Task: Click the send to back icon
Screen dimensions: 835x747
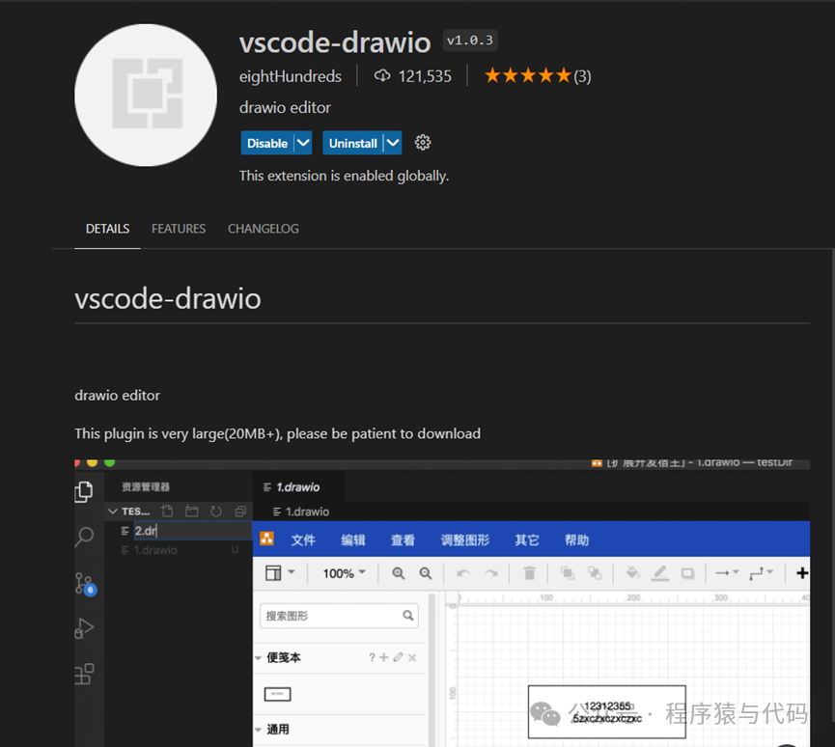Action: 595,573
